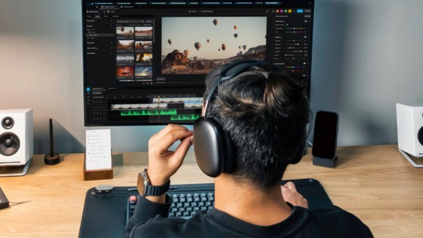The width and height of the screenshot is (423, 238).
Task: Click the blue button at top right of editor
Action: pyautogui.click(x=299, y=11)
